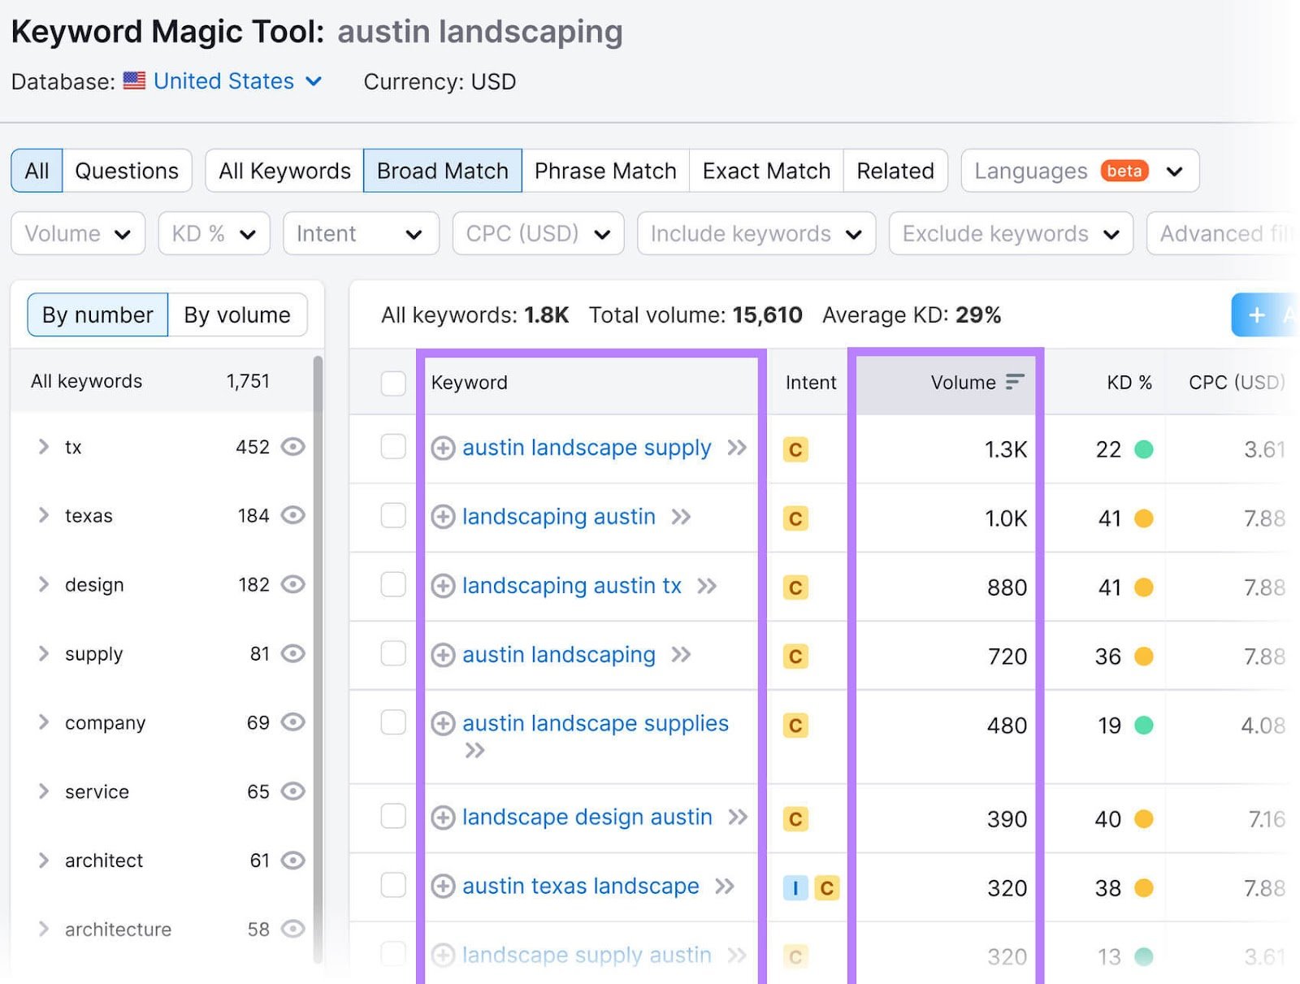The height and width of the screenshot is (984, 1300).
Task: Click the eye icon next to the tx group
Action: coord(293,447)
